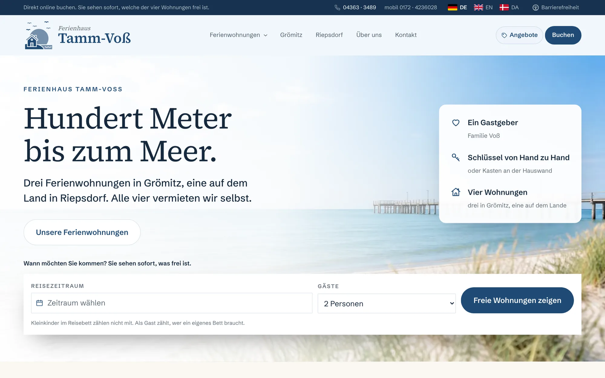This screenshot has width=605, height=378.
Task: Open the Riepsdorf menu item
Action: point(329,35)
